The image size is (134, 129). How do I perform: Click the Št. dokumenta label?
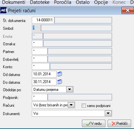(14, 21)
